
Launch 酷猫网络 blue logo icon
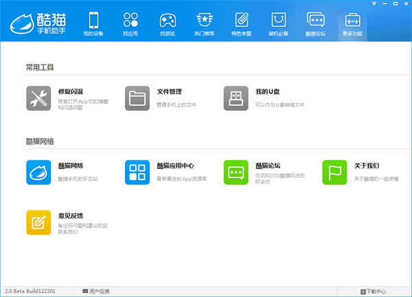click(x=38, y=173)
